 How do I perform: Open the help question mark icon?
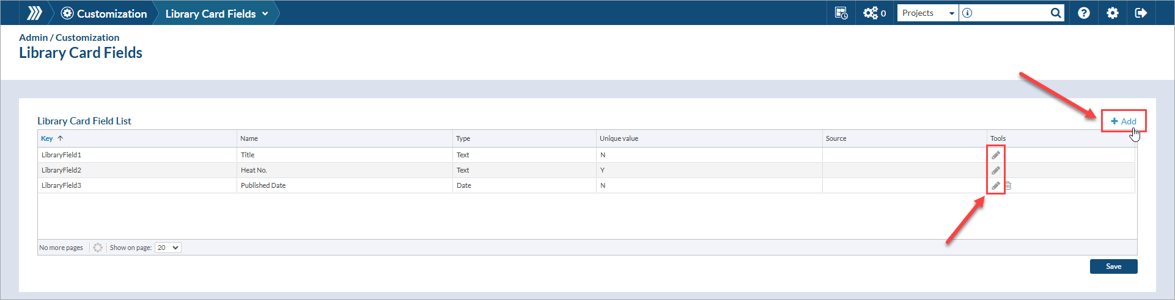[x=1084, y=13]
